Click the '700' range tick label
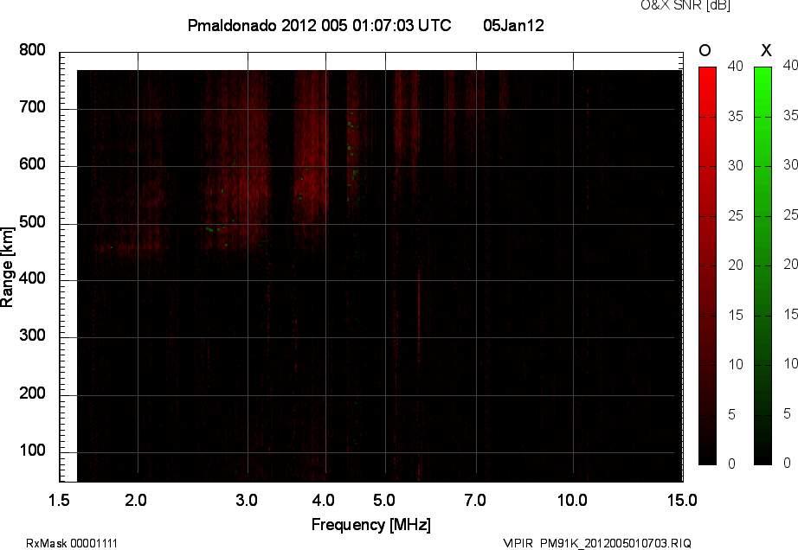 pos(32,107)
